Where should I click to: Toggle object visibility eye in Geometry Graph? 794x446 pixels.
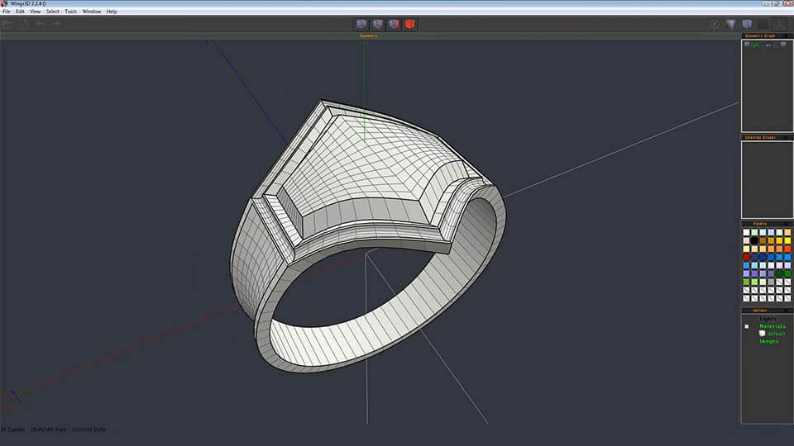[x=768, y=45]
